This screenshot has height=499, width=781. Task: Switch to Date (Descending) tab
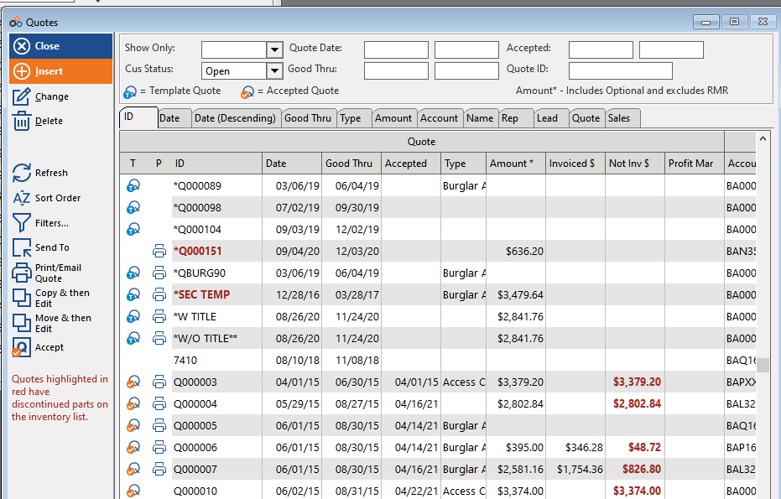(235, 118)
